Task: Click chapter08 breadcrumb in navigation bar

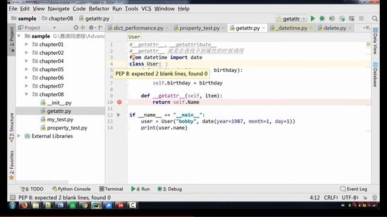Action: coord(57,19)
